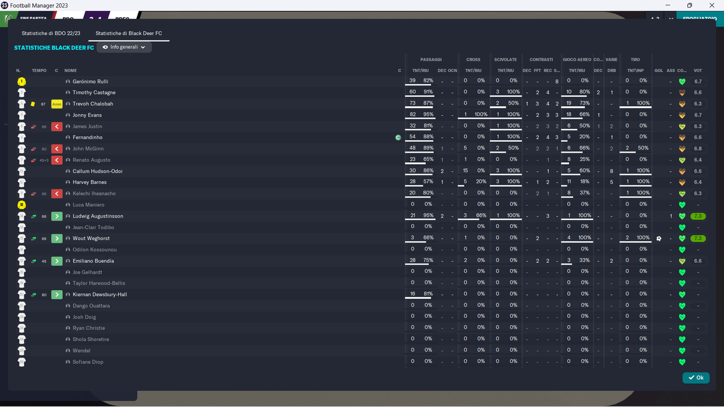Sort by the NOME column header
Image resolution: width=724 pixels, height=407 pixels.
click(70, 71)
